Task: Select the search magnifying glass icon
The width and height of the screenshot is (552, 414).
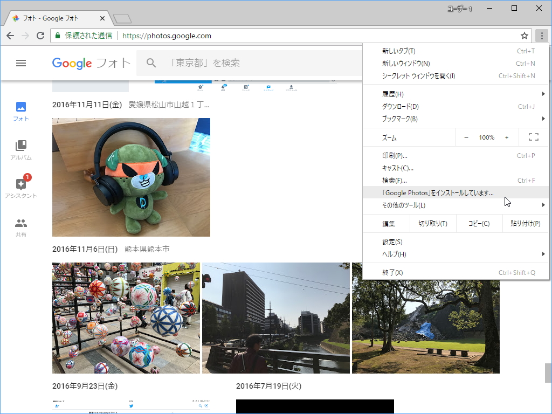Action: click(151, 63)
